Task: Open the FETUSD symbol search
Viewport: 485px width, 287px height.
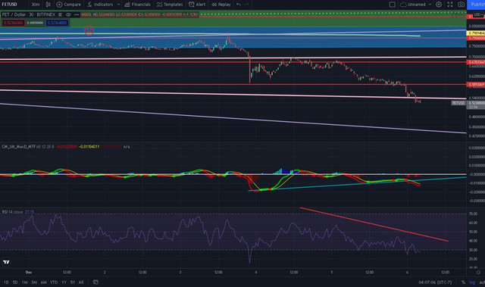Action: click(x=10, y=5)
